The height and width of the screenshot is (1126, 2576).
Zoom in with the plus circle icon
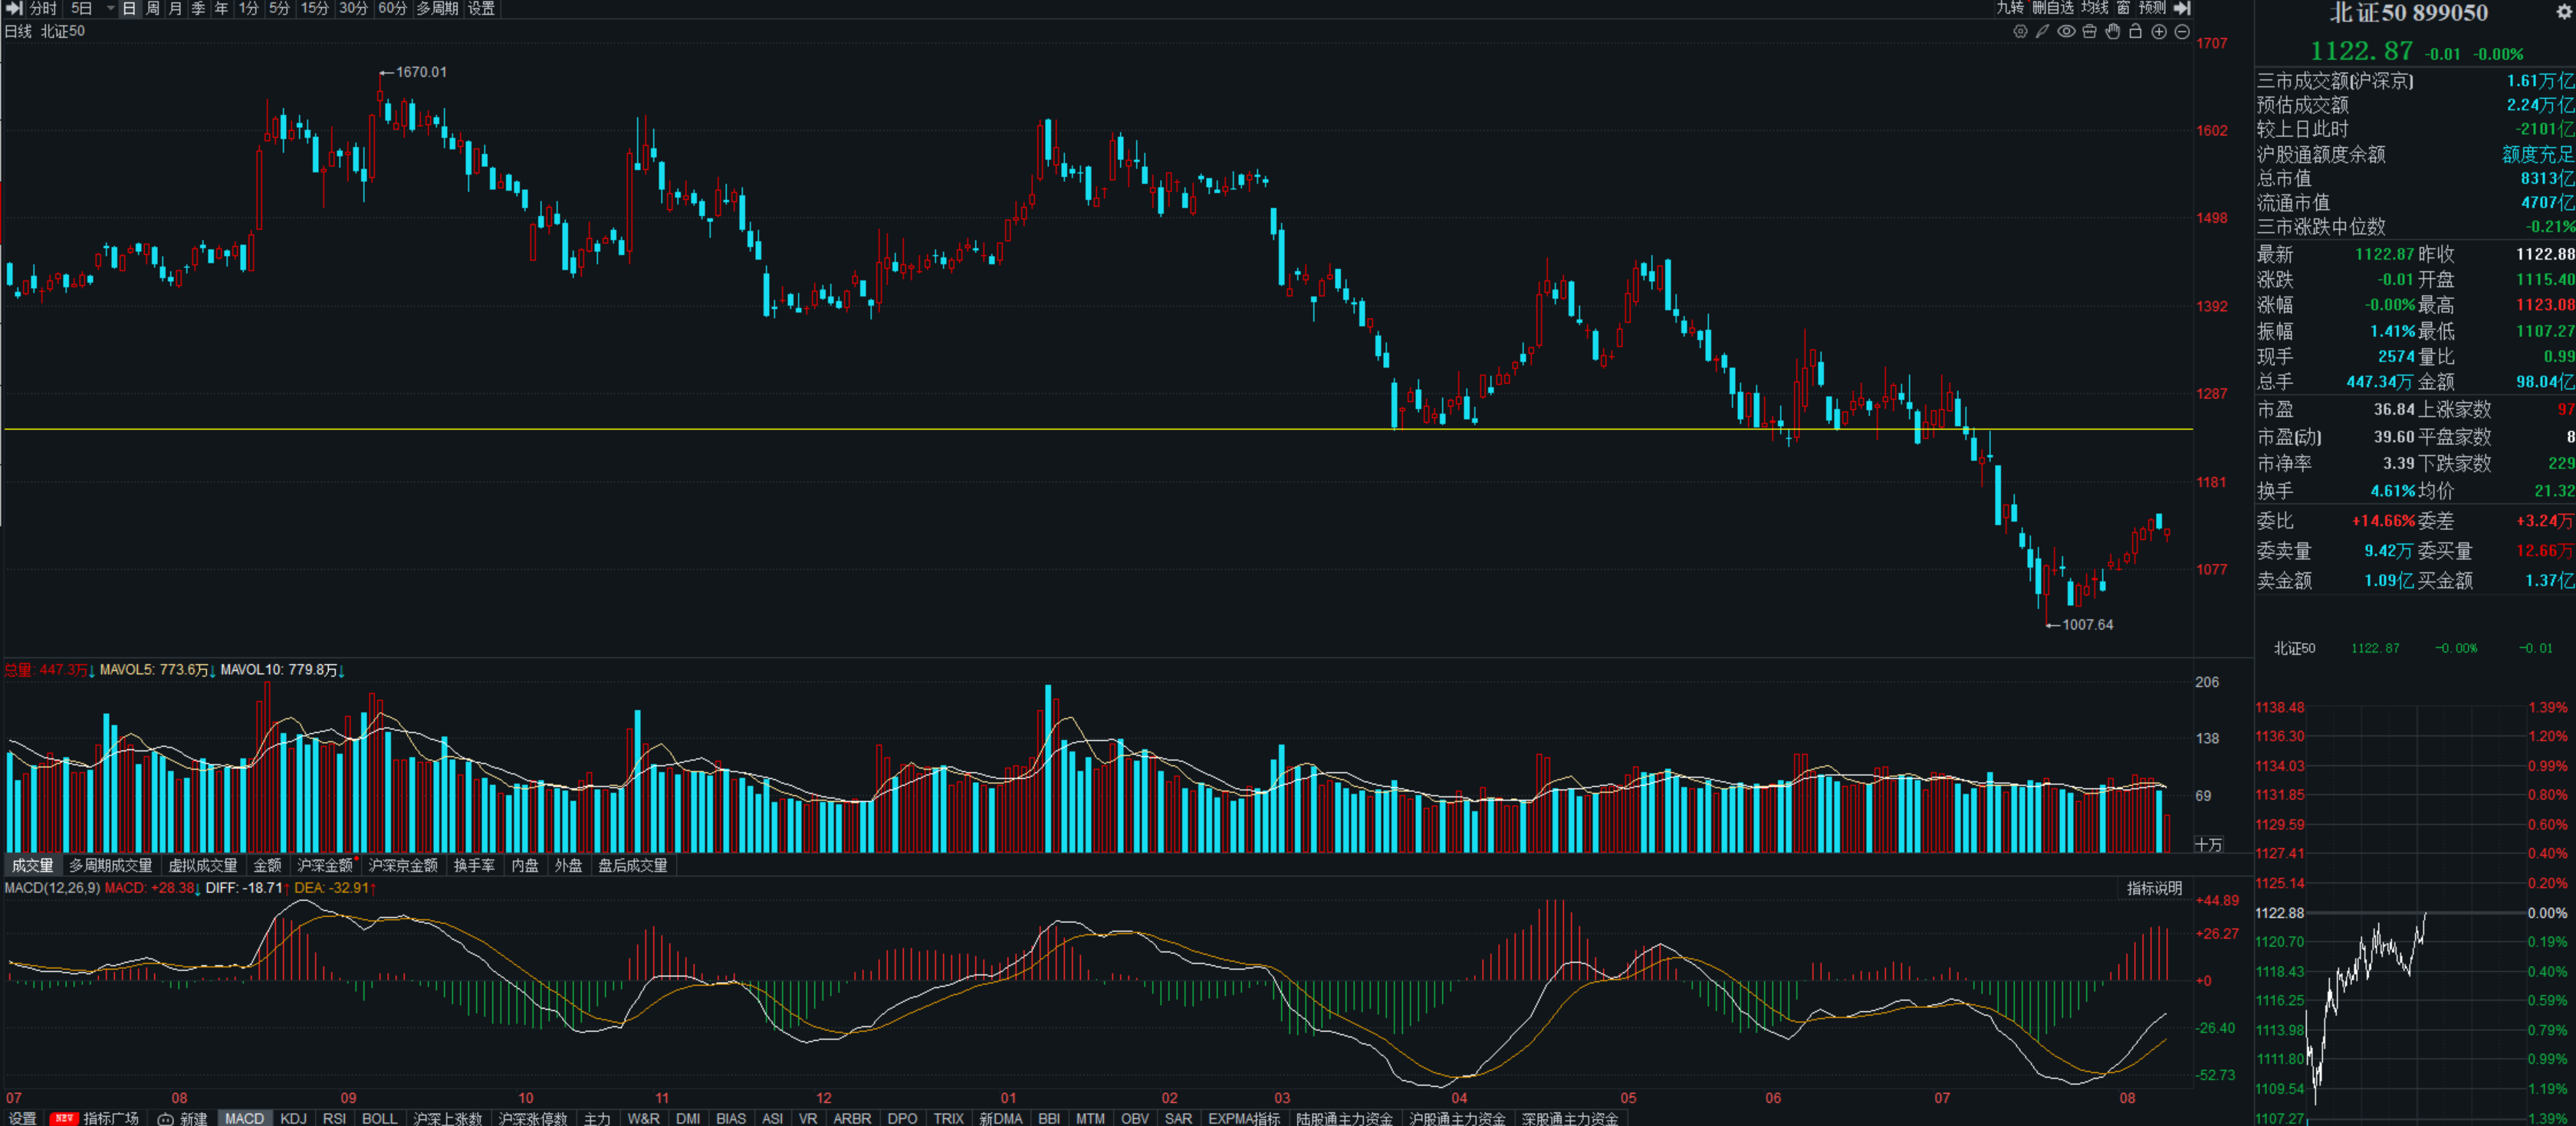[2159, 32]
